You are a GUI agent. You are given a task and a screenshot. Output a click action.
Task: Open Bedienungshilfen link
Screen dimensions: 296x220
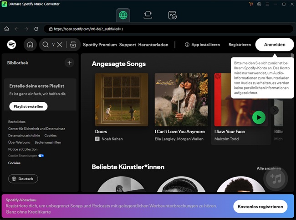pyautogui.click(x=48, y=142)
